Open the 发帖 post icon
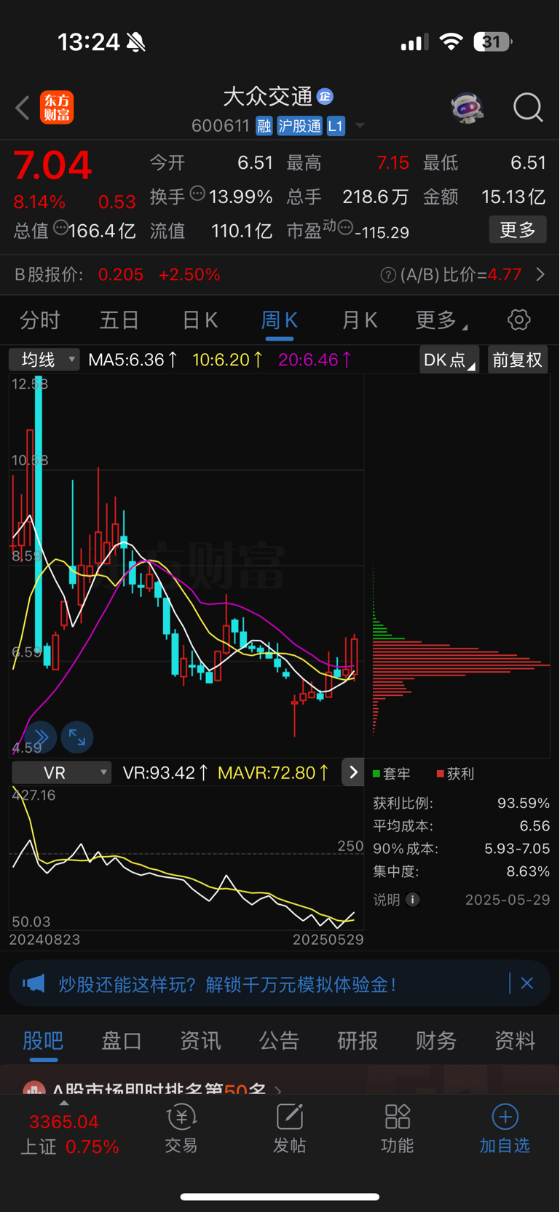 click(289, 1129)
